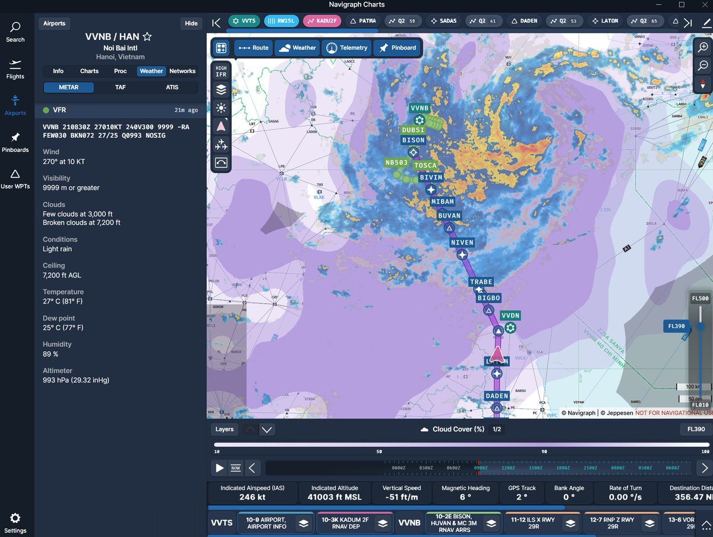
Task: Open VVTS charts in the bottom strip
Action: click(222, 523)
